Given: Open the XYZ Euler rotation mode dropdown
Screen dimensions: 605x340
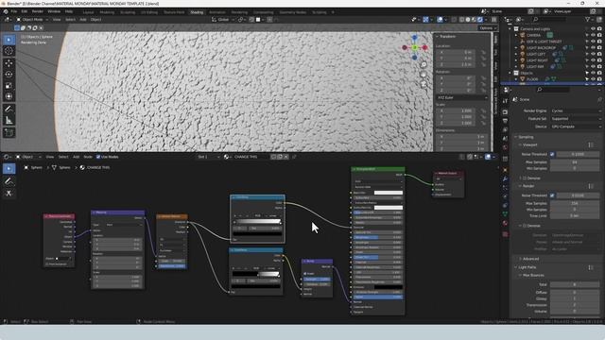Looking at the screenshot, I should pos(462,97).
